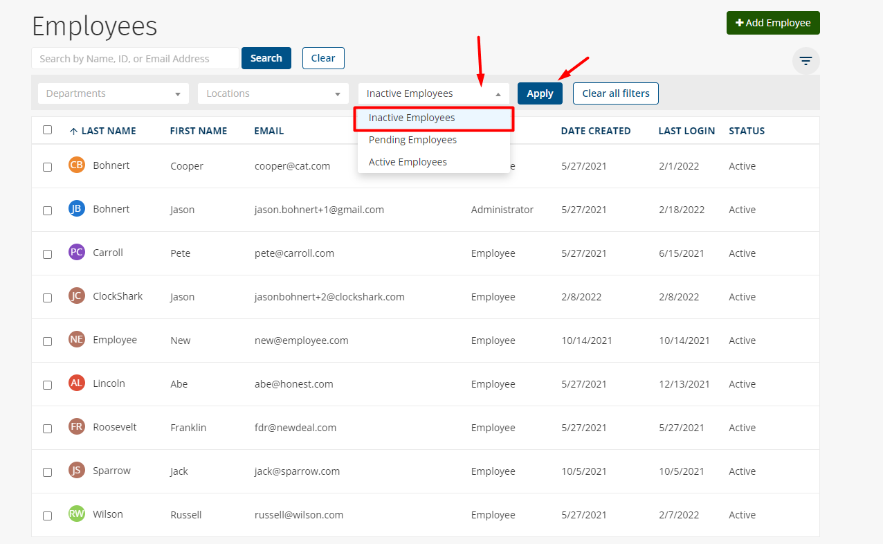Click the last name Wilson
This screenshot has height=544, width=883.
tap(108, 514)
